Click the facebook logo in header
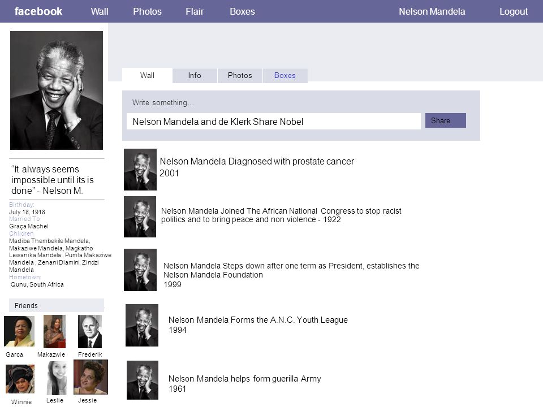 (38, 11)
